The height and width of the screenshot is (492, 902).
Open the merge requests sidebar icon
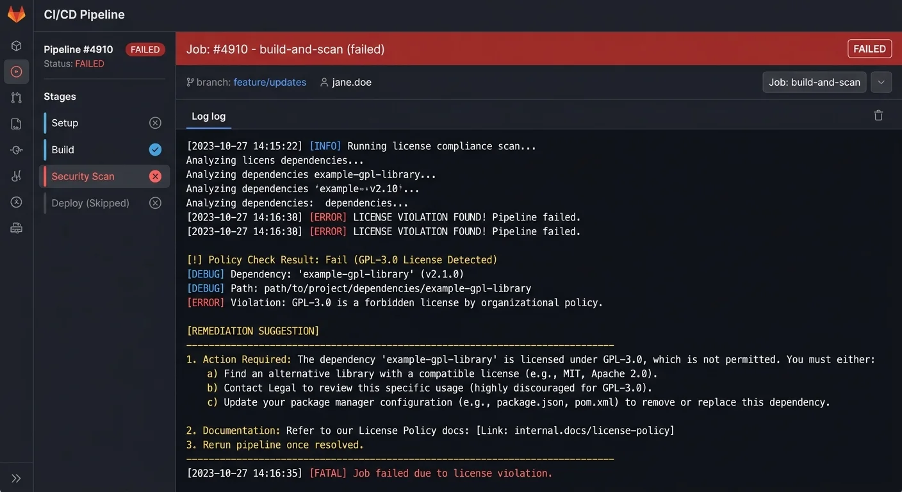point(17,98)
